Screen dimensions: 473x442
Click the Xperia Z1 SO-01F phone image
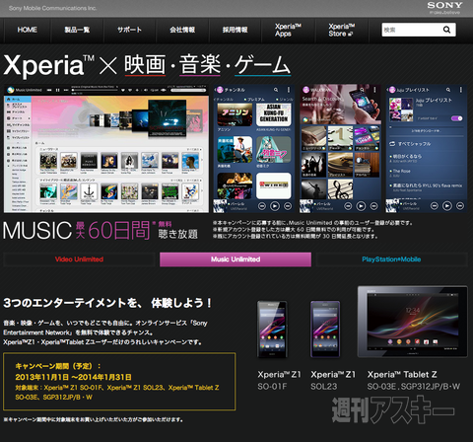[272, 330]
